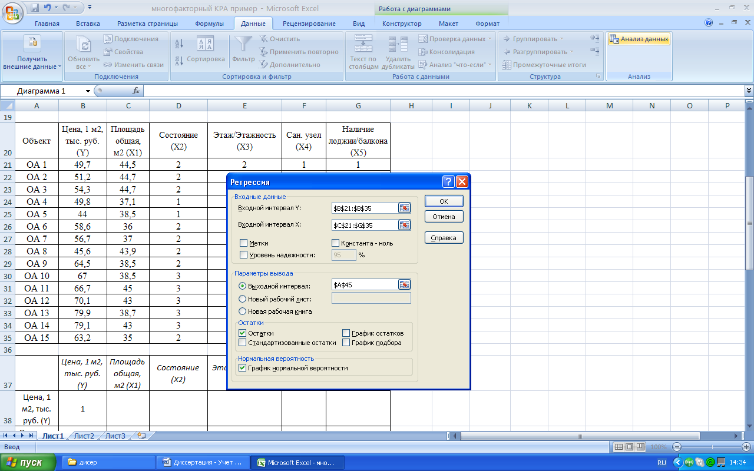The image size is (754, 471).
Task: Check Стандартизованные остатки checkbox
Action: point(242,343)
